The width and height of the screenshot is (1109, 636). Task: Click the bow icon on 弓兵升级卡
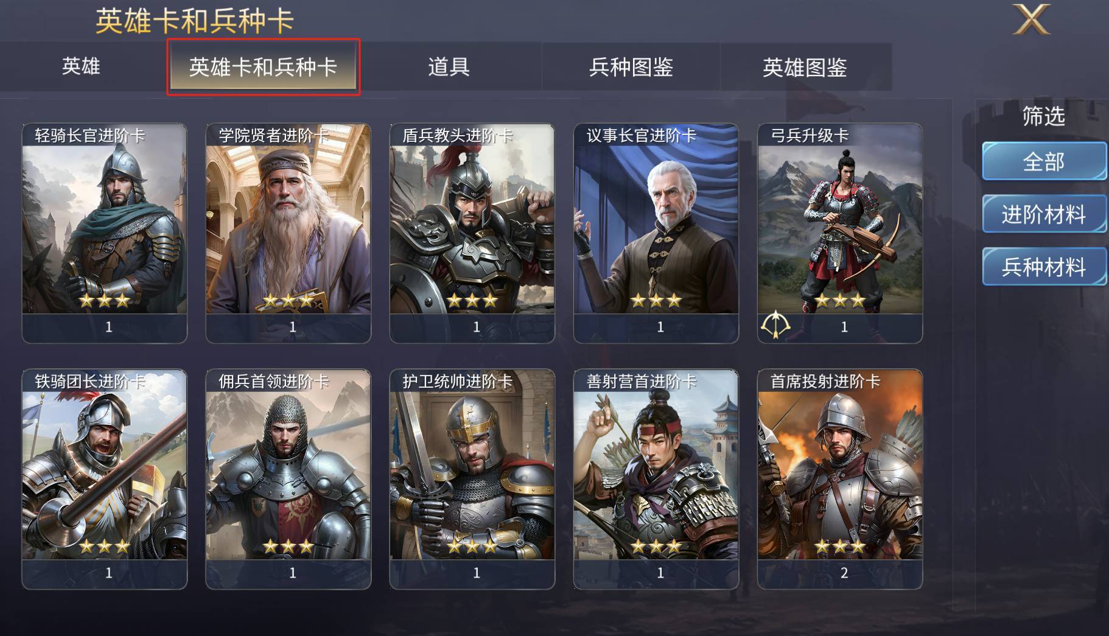(x=775, y=325)
